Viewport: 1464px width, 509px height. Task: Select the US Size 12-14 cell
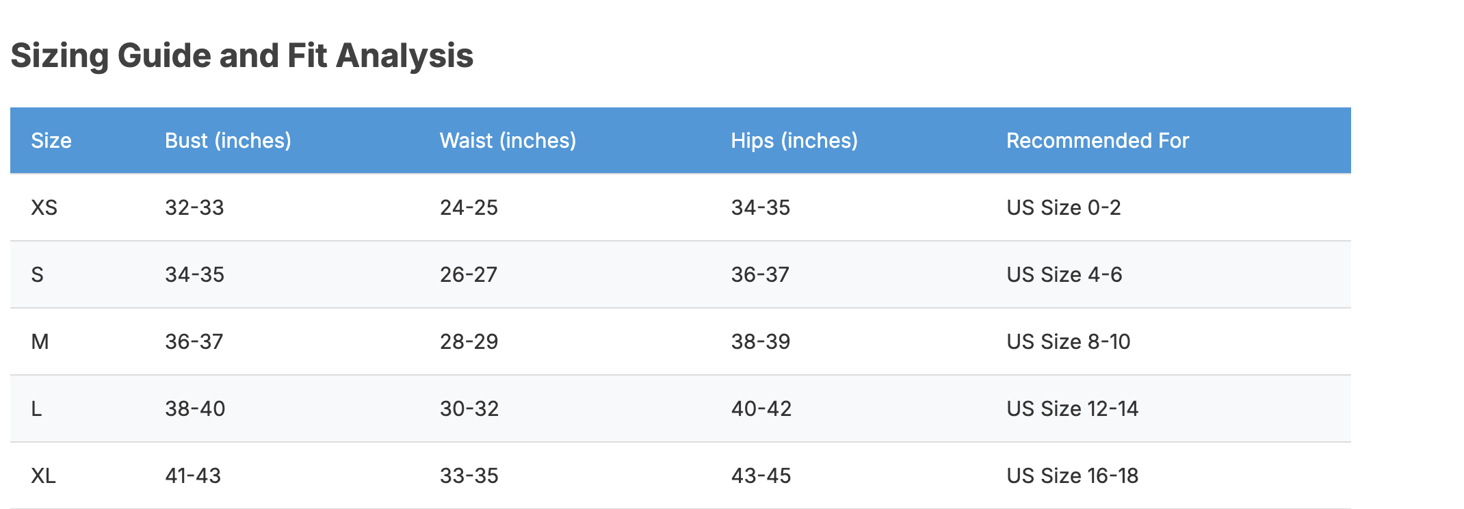[1072, 409]
